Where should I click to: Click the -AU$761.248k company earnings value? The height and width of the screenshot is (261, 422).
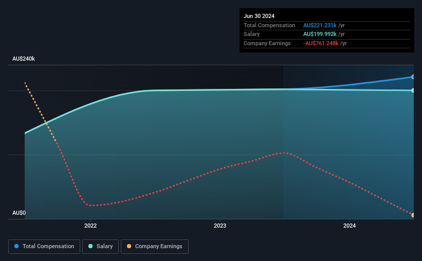click(321, 43)
